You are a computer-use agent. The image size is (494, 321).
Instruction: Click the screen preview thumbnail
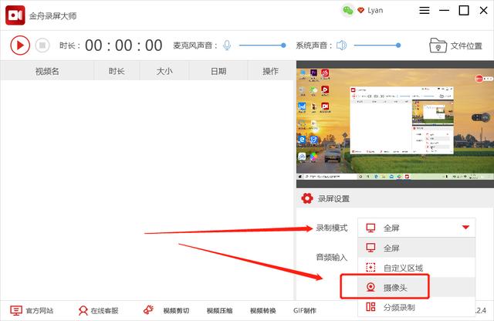[395, 123]
